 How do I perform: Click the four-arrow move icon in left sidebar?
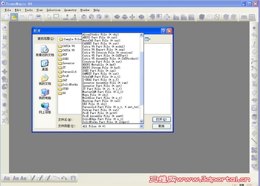pos(5,72)
